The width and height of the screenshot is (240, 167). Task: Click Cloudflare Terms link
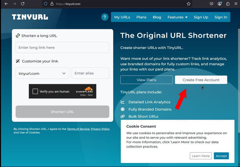pyautogui.click(x=90, y=95)
